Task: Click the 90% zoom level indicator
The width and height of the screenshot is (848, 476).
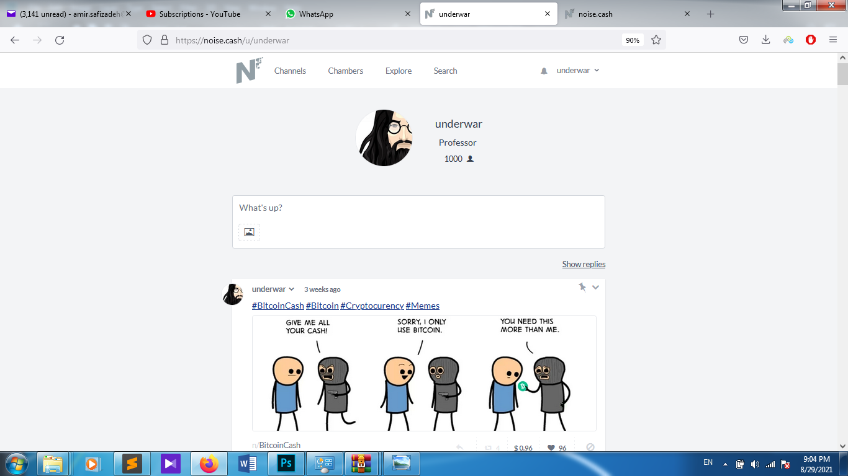Action: (x=633, y=40)
